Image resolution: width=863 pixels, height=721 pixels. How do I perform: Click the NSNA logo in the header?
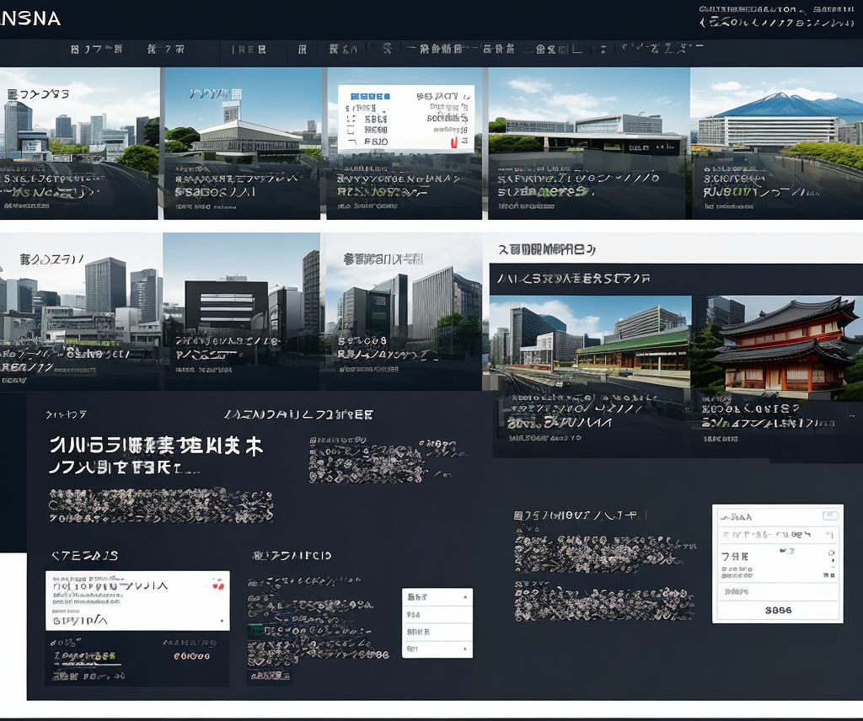(30, 19)
